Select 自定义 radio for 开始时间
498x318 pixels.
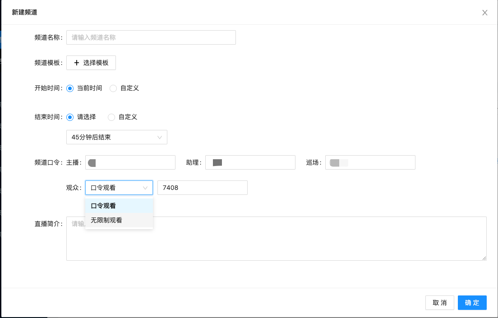pyautogui.click(x=113, y=88)
